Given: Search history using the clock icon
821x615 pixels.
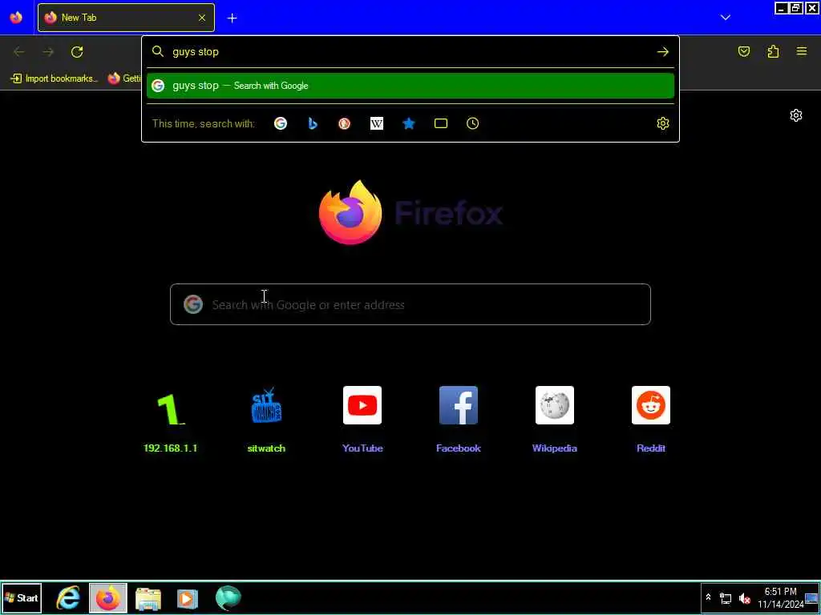Looking at the screenshot, I should pyautogui.click(x=473, y=123).
